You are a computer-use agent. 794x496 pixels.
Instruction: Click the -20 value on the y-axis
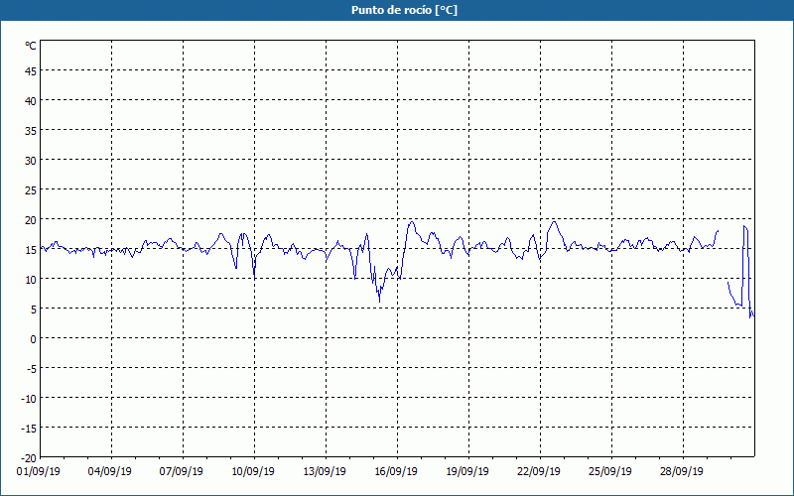point(29,458)
